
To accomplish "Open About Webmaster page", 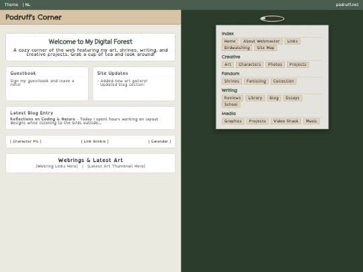I will (x=261, y=41).
